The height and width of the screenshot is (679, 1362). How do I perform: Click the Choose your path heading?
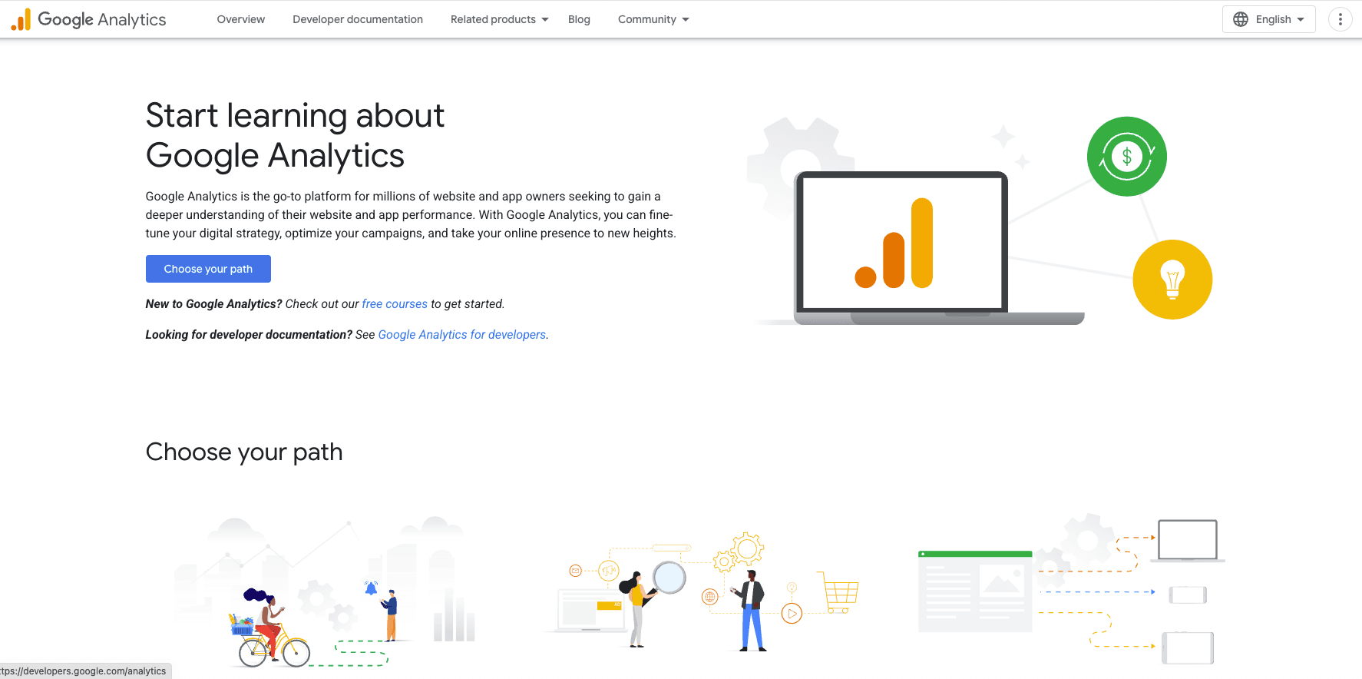pyautogui.click(x=244, y=452)
